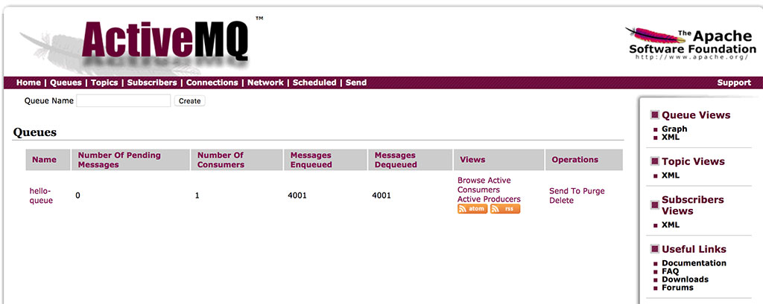Open Connections in navigation bar
This screenshot has height=304, width=763.
pyautogui.click(x=212, y=83)
